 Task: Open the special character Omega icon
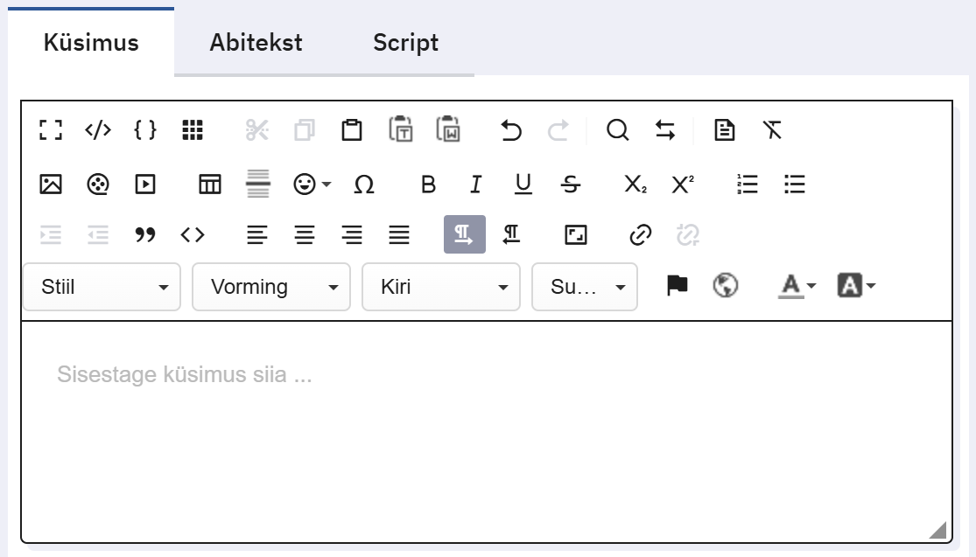pos(364,185)
